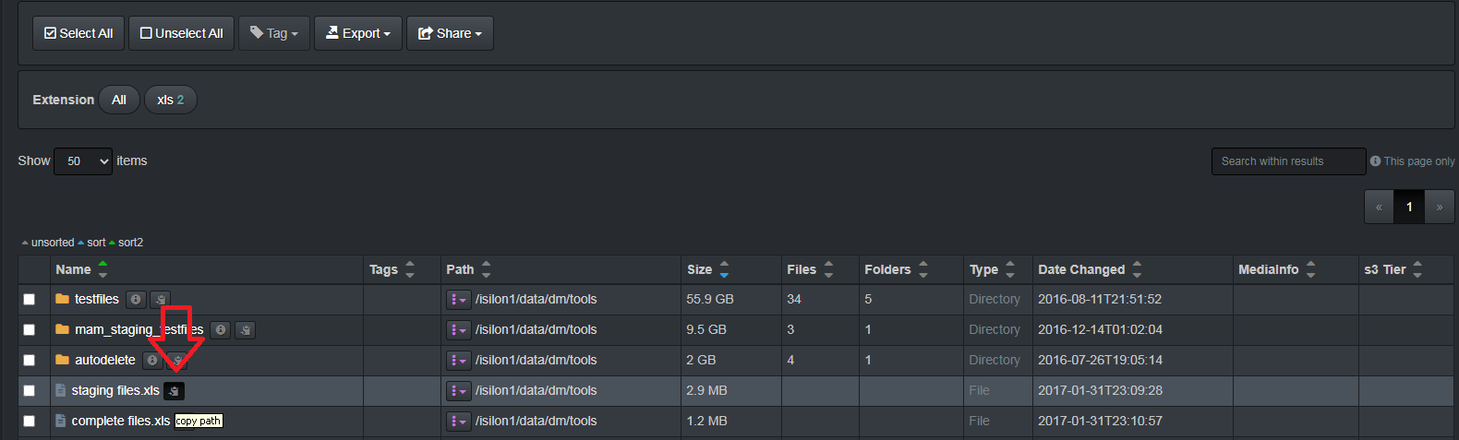Focus the Search within results field
Viewport: 1459px width, 440px height.
pos(1288,161)
